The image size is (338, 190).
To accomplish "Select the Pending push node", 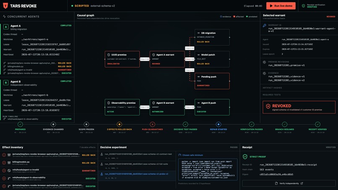I will tap(212, 81).
